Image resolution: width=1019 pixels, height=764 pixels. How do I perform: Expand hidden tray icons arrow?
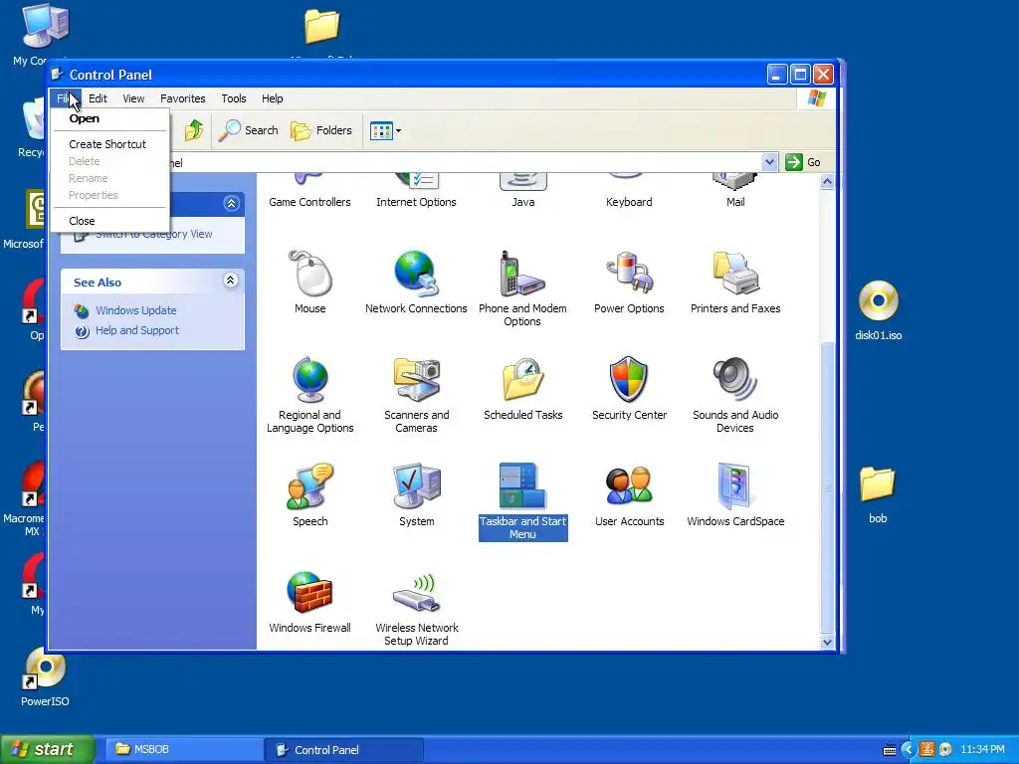coord(908,750)
